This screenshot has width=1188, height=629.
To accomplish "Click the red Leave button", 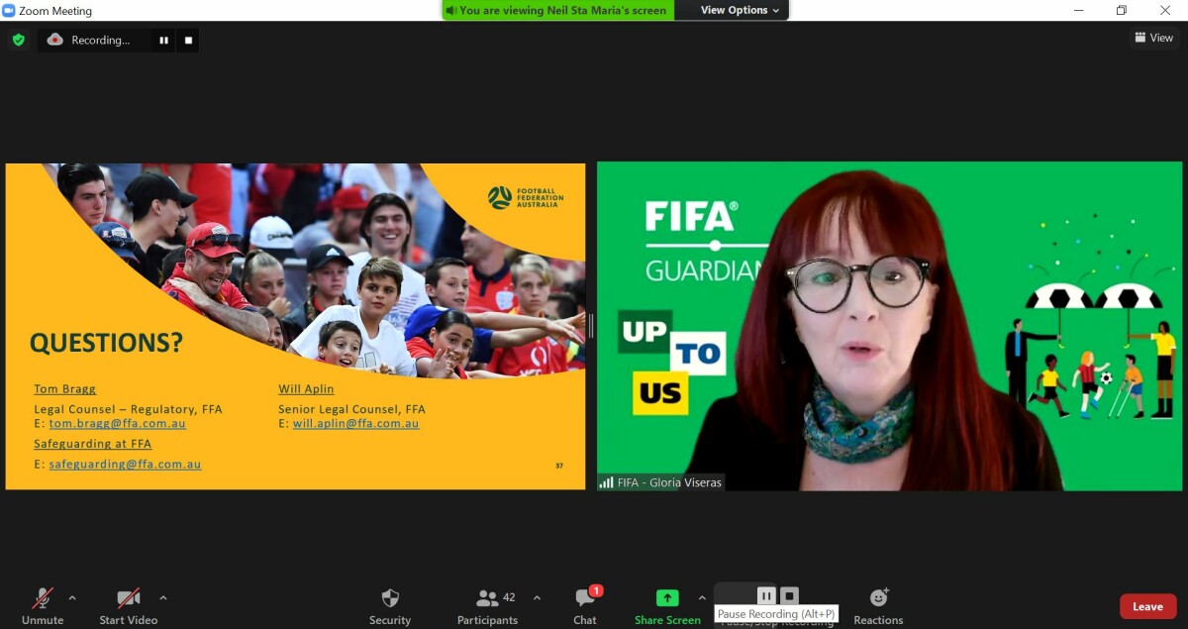I will coord(1147,606).
